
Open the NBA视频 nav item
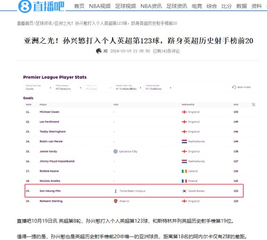tap(100, 6)
